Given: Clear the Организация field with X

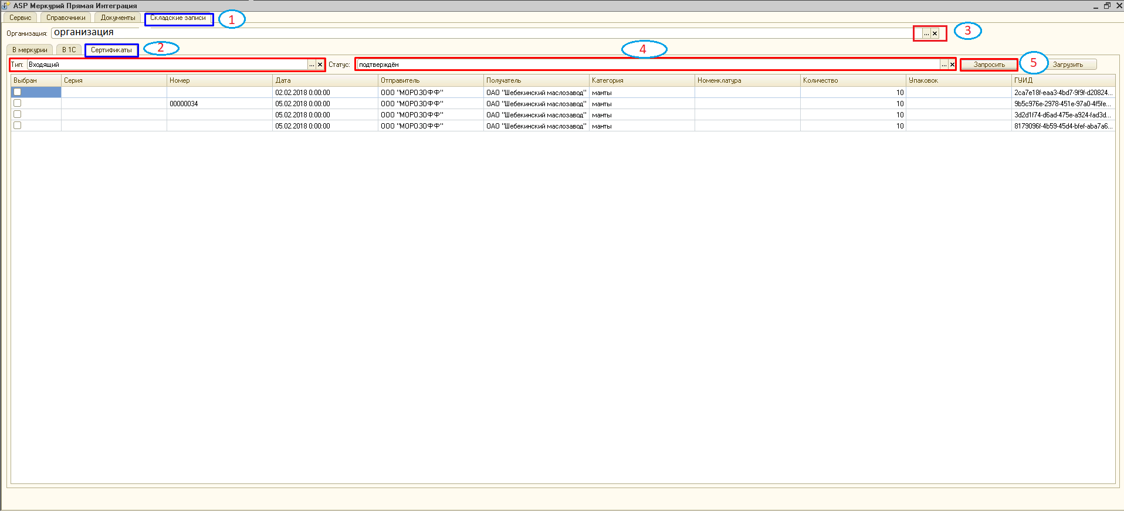Looking at the screenshot, I should point(935,33).
